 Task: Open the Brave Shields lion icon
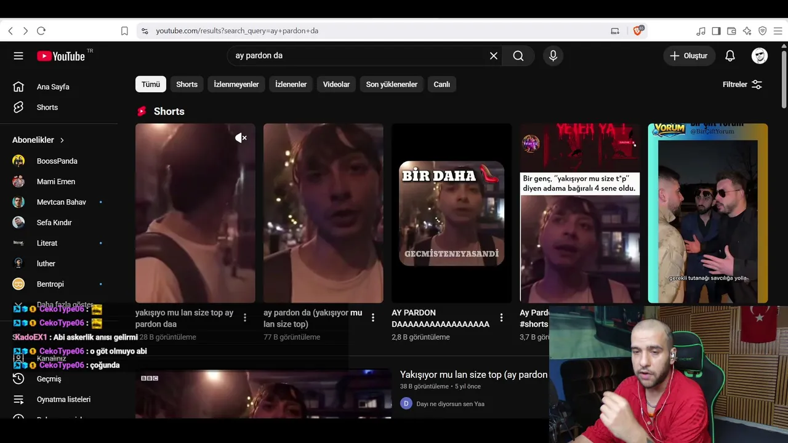point(638,31)
